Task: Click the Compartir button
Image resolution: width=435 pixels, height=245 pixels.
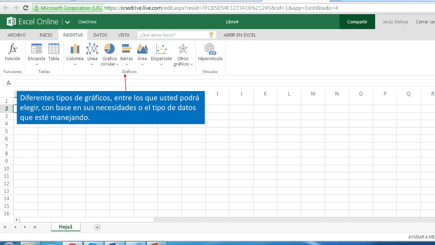Action: tap(357, 22)
